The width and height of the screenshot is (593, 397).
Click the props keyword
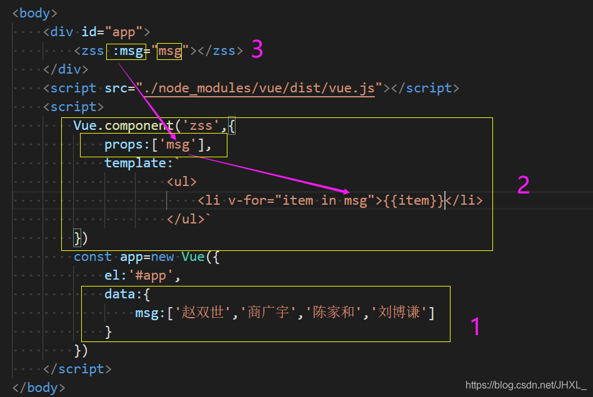click(124, 145)
